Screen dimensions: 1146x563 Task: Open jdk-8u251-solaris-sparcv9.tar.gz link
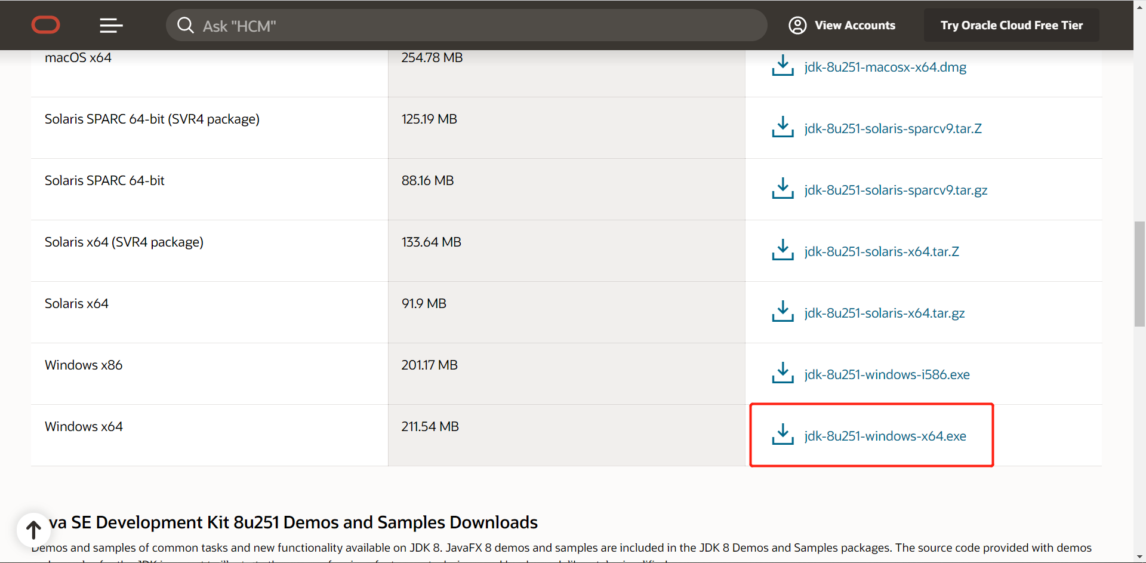click(896, 190)
